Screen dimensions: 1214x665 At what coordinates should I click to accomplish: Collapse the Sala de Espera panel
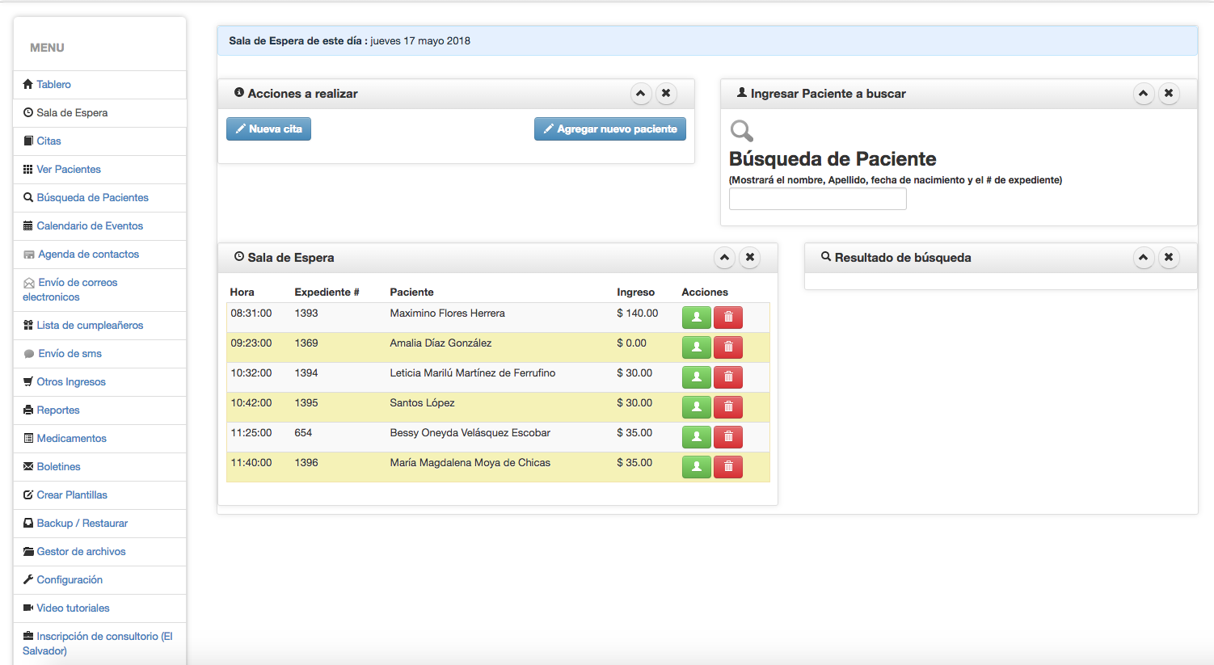(x=724, y=258)
